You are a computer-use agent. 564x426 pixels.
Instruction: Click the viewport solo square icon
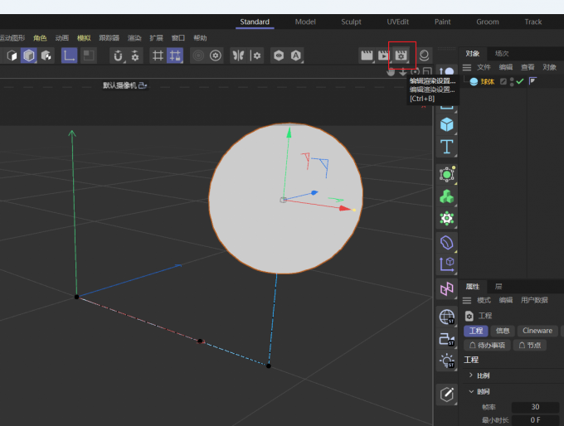pyautogui.click(x=88, y=56)
